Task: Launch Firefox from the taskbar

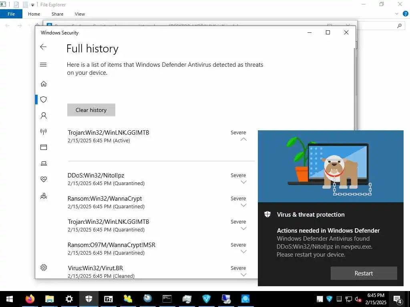Action: click(30, 299)
